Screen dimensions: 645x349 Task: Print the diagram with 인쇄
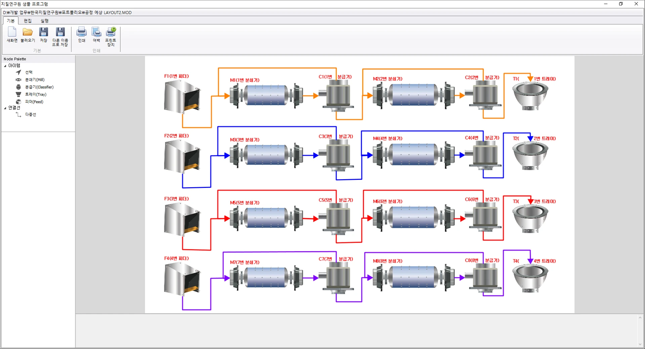click(x=82, y=35)
